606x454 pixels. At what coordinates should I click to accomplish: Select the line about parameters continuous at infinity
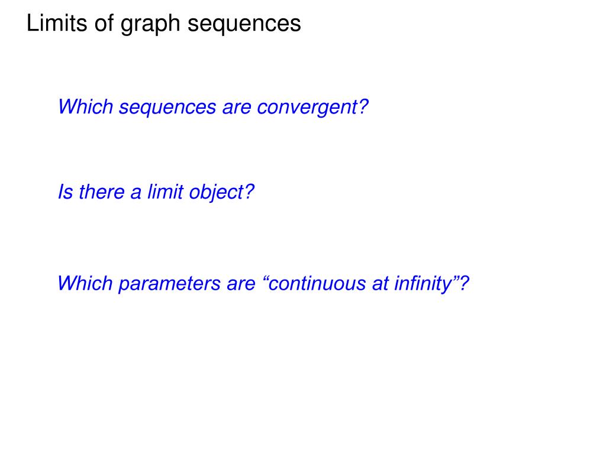coord(263,284)
